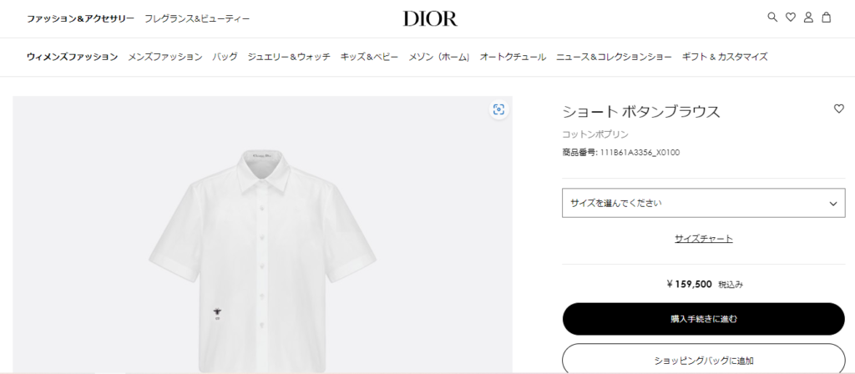
Task: Click the 購入手続きに進む checkout button
Action: pos(703,319)
